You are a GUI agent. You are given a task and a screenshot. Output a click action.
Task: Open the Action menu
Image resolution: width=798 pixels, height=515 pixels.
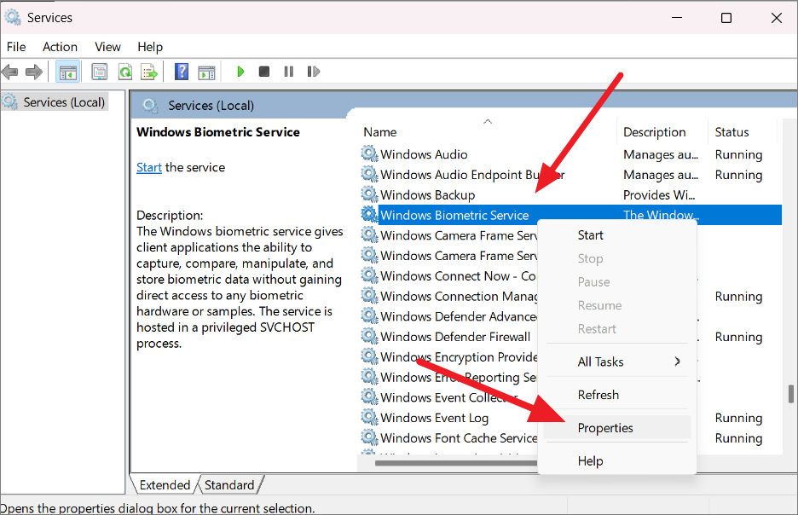(x=60, y=47)
